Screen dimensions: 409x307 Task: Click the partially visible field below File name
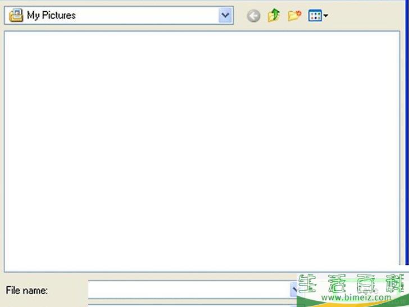[191, 304]
